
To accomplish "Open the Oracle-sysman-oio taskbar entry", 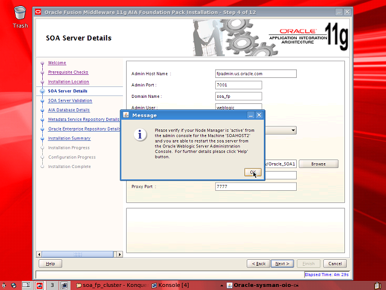I will click(x=263, y=285).
